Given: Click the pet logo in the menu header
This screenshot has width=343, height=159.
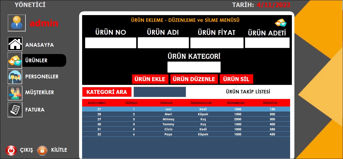Looking at the screenshot, I should (281, 23).
